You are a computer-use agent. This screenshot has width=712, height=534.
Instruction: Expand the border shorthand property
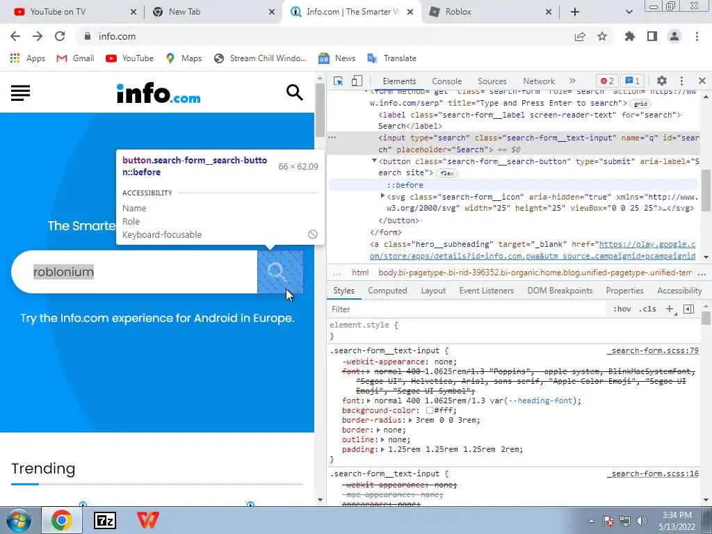378,430
